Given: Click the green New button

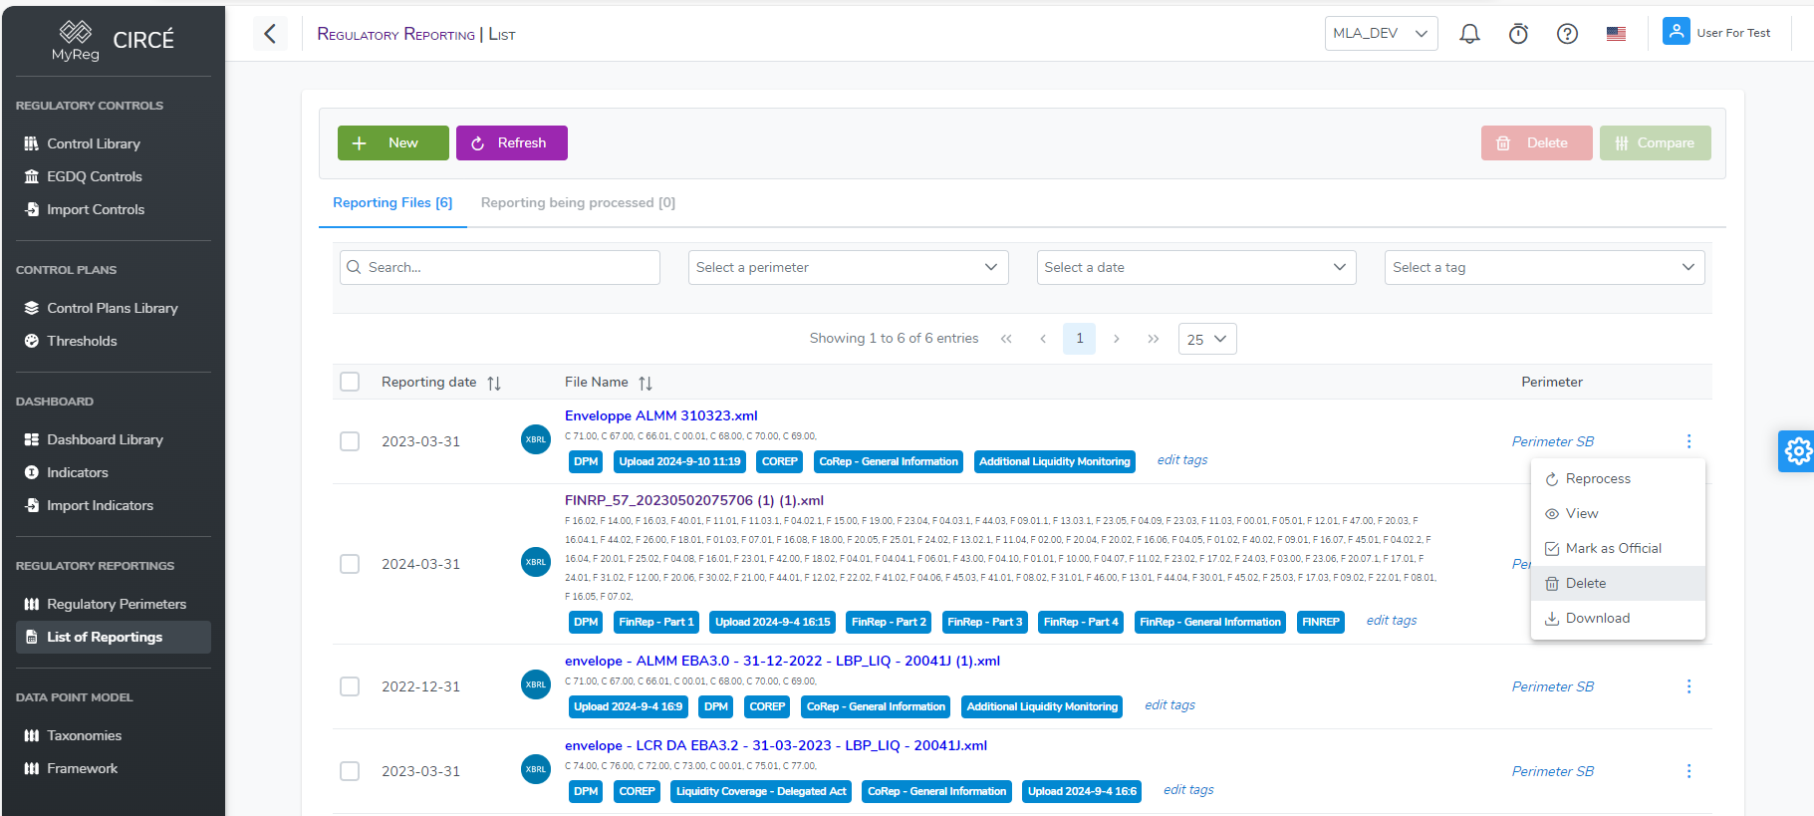Looking at the screenshot, I should (x=392, y=142).
